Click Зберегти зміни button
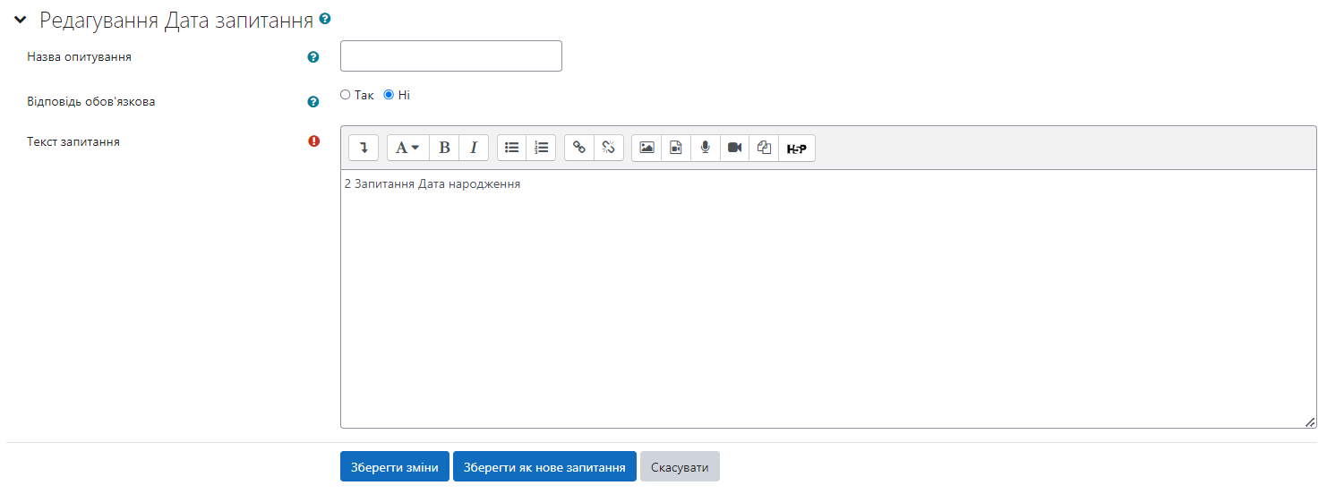This screenshot has width=1327, height=494. [x=395, y=467]
